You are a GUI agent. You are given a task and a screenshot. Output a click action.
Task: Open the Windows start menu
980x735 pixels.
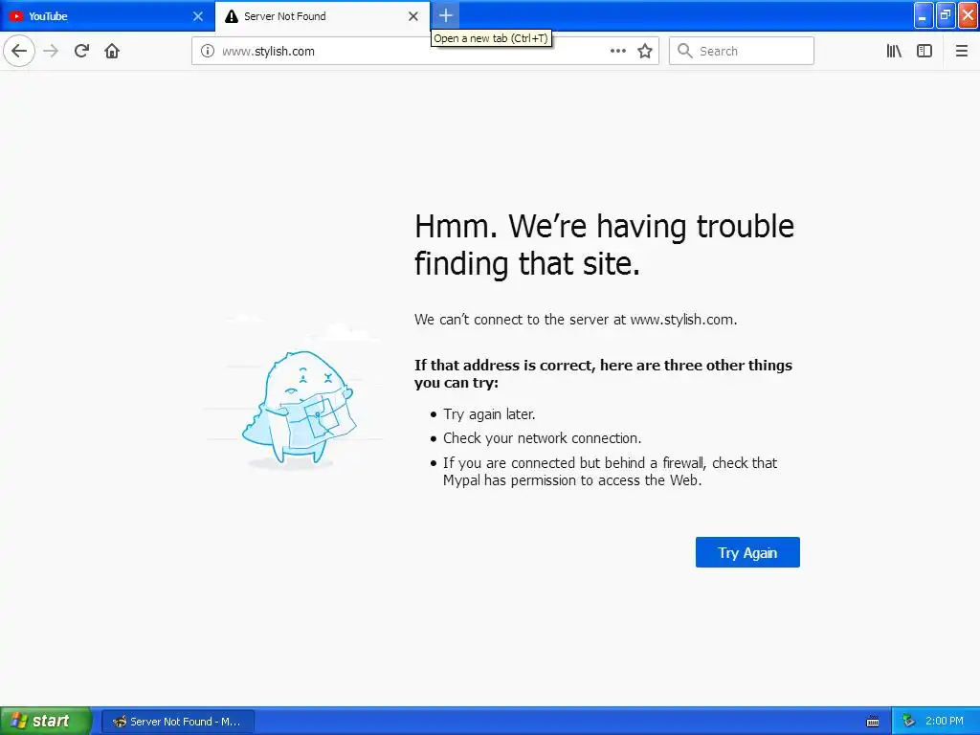(45, 721)
